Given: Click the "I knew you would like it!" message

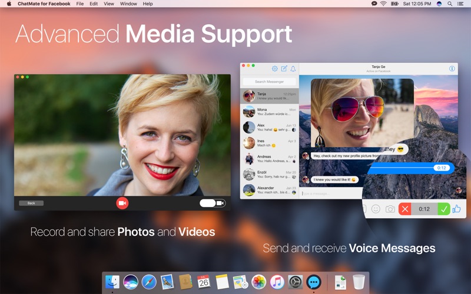Looking at the screenshot, I should click(334, 180).
